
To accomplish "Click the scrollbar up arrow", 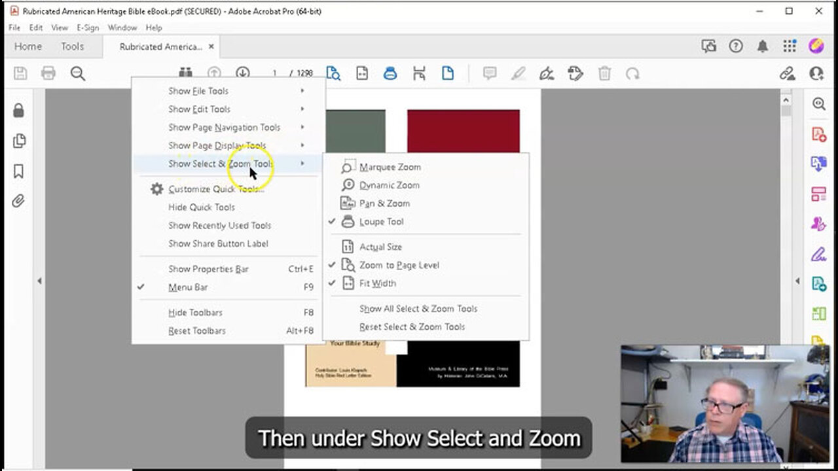I will (786, 99).
